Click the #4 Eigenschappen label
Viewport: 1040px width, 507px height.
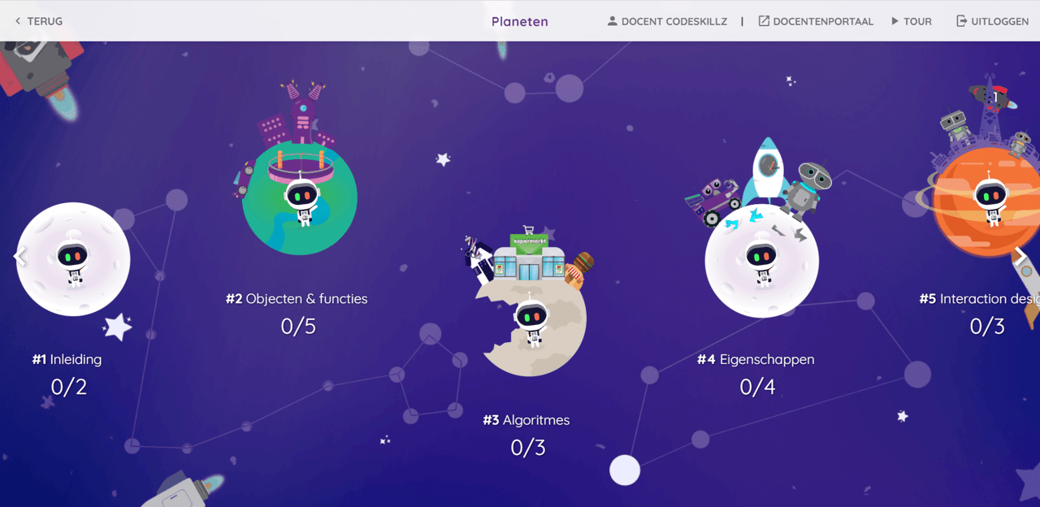756,359
